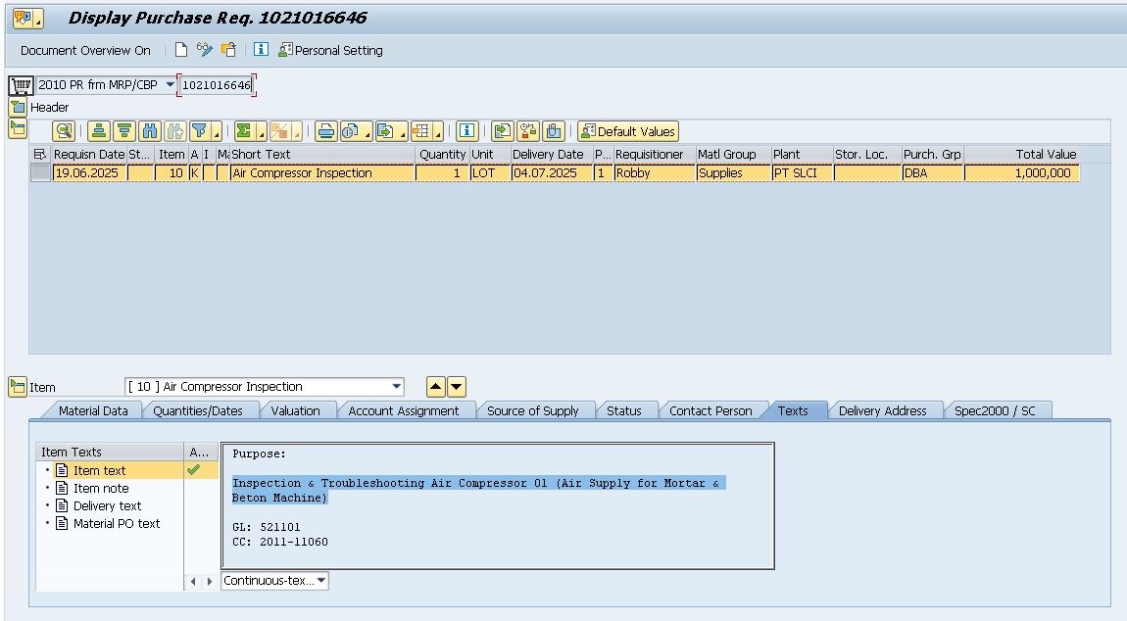Click the Subtotals icon
Viewport: 1127px width, 621px height.
pyautogui.click(x=279, y=131)
